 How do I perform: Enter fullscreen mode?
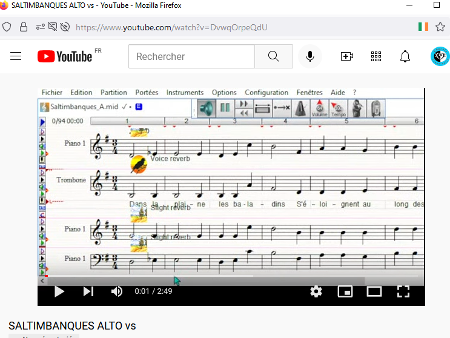point(403,291)
